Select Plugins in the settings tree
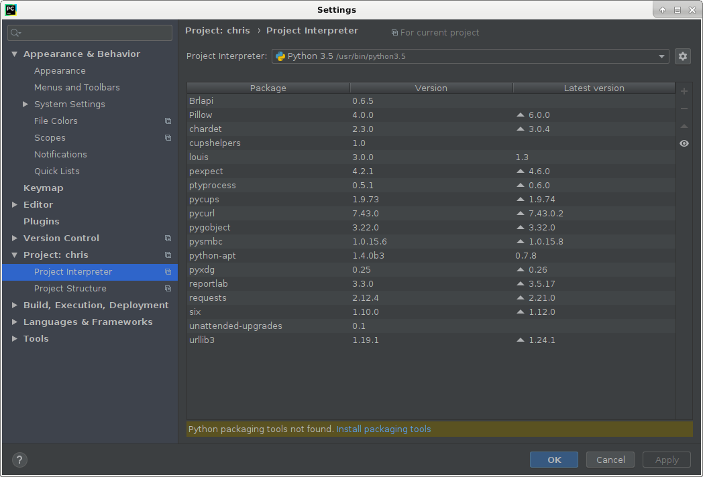This screenshot has width=703, height=477. click(41, 221)
